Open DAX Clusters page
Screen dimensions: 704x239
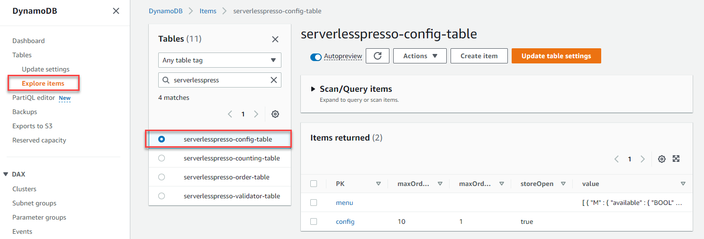click(24, 189)
